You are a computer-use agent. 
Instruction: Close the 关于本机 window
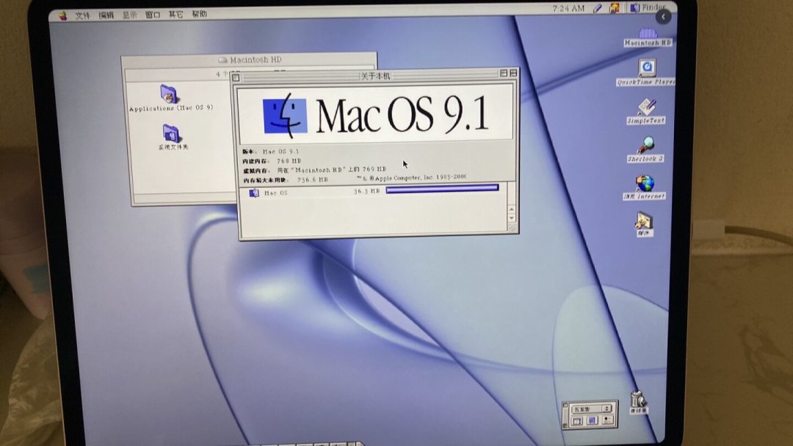click(x=236, y=77)
